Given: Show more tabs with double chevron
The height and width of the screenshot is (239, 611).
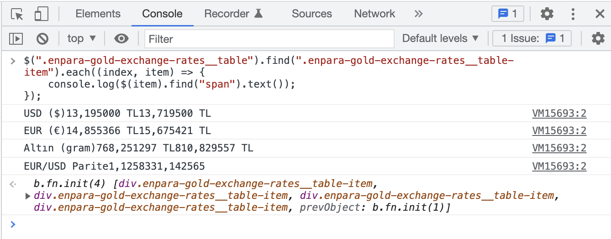Looking at the screenshot, I should point(418,14).
